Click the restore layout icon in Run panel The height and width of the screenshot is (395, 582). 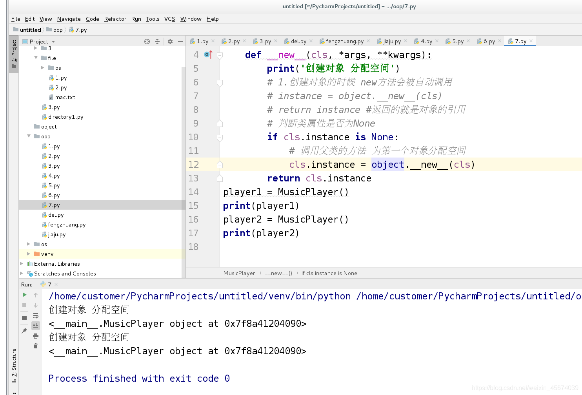24,318
